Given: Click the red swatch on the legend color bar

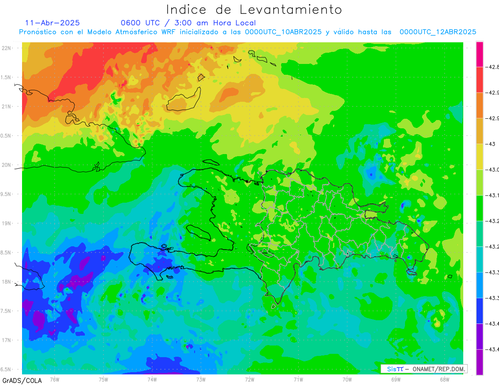Looking at the screenshot, I should click(479, 80).
